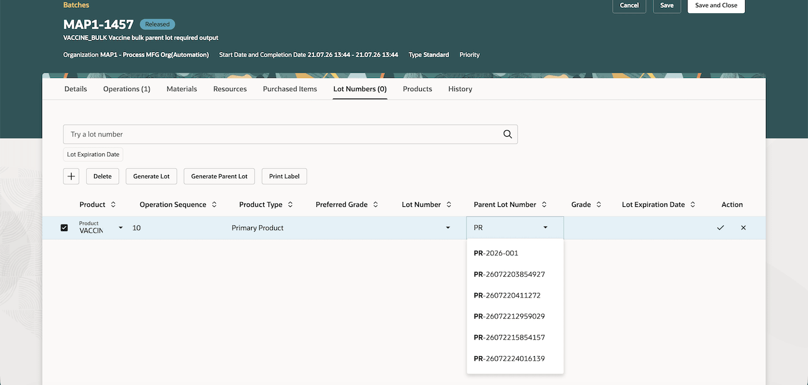Open the Product dropdown arrow in row

pyautogui.click(x=121, y=228)
